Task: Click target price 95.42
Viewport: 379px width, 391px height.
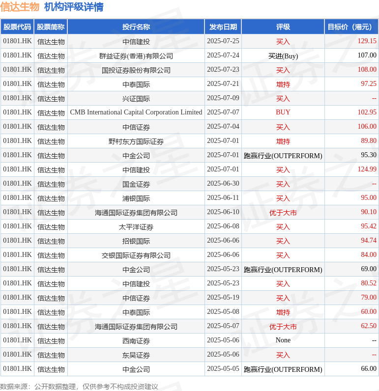Action: click(x=369, y=226)
